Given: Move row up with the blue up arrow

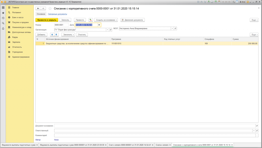Looking at the screenshot, I should (52, 35).
